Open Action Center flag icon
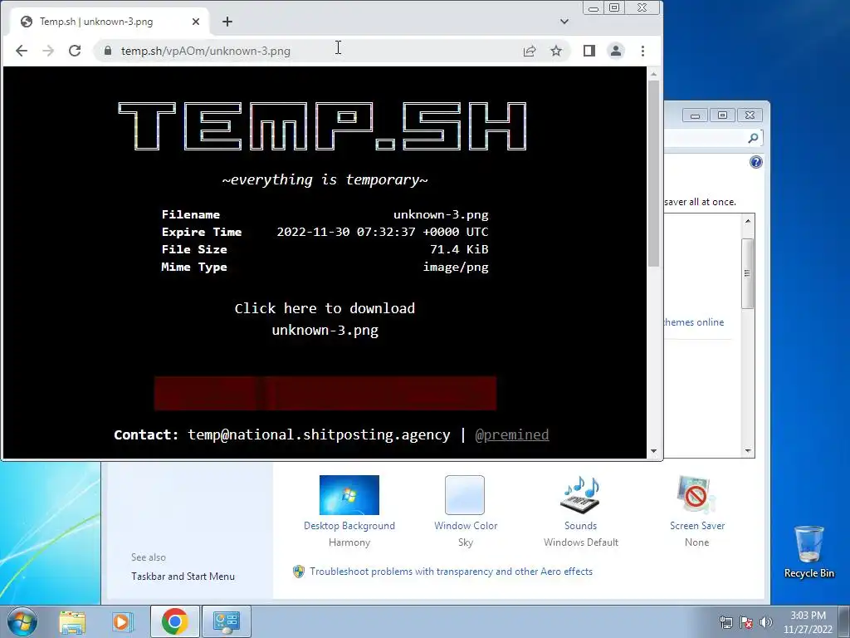Viewport: 850px width, 638px height. point(746,622)
